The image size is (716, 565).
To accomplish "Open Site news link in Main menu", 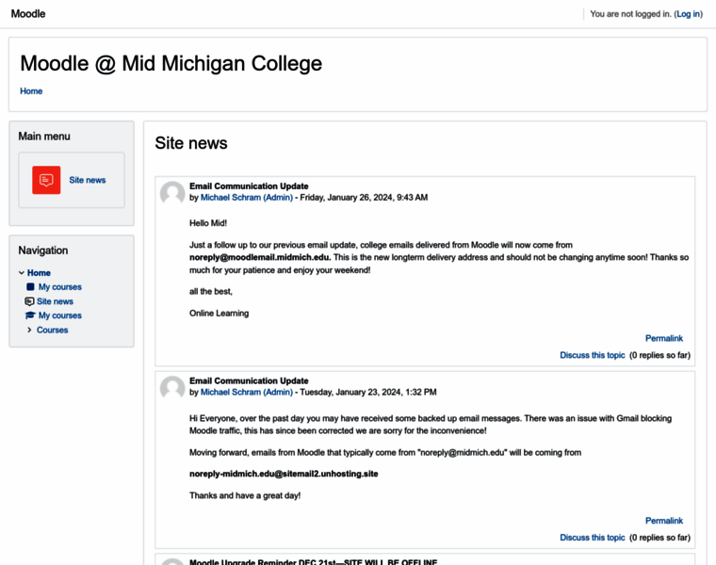I will (x=88, y=180).
